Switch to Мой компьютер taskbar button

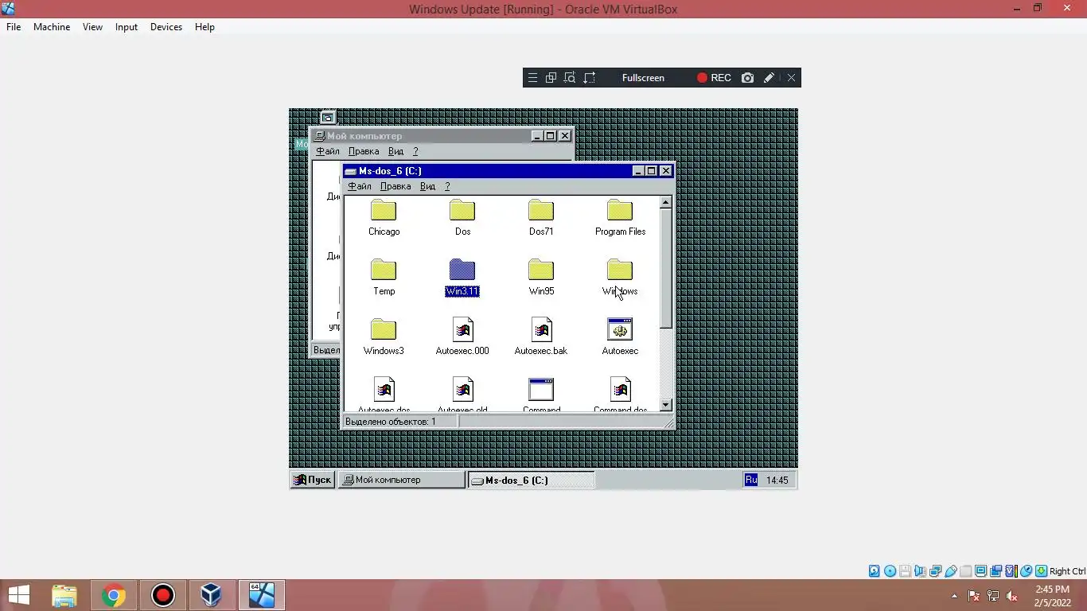pos(402,480)
